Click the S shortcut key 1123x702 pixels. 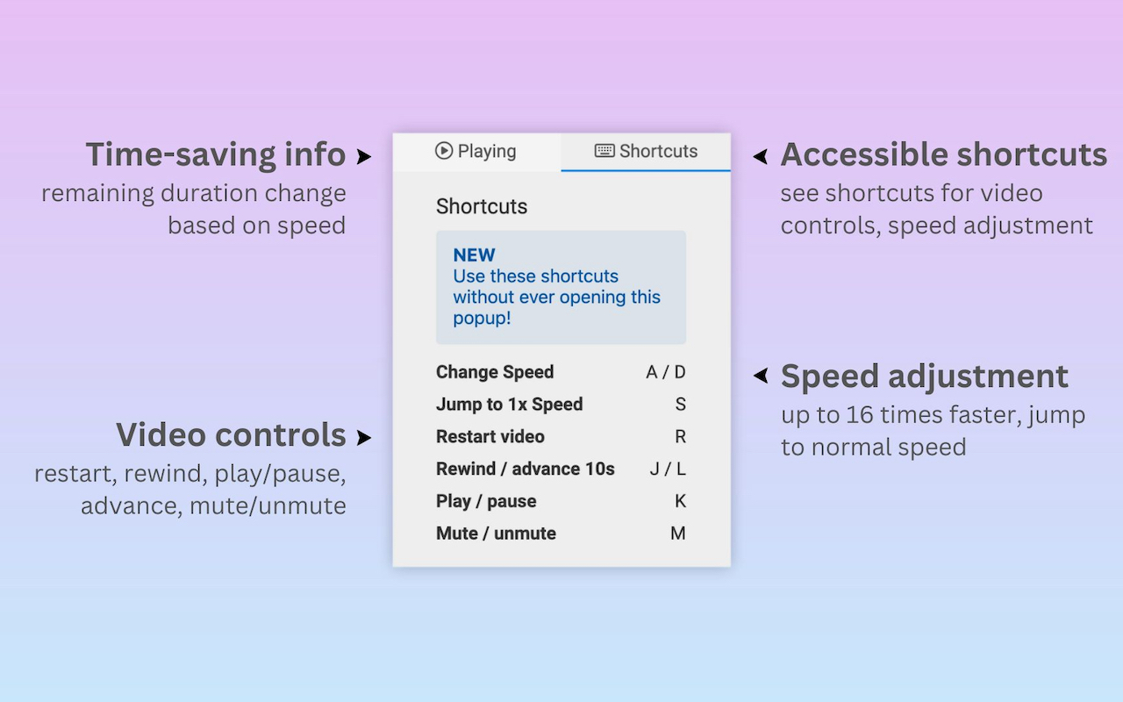[x=680, y=405]
